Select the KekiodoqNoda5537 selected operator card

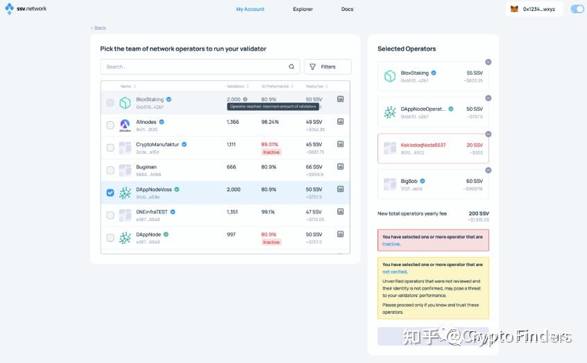(x=433, y=148)
